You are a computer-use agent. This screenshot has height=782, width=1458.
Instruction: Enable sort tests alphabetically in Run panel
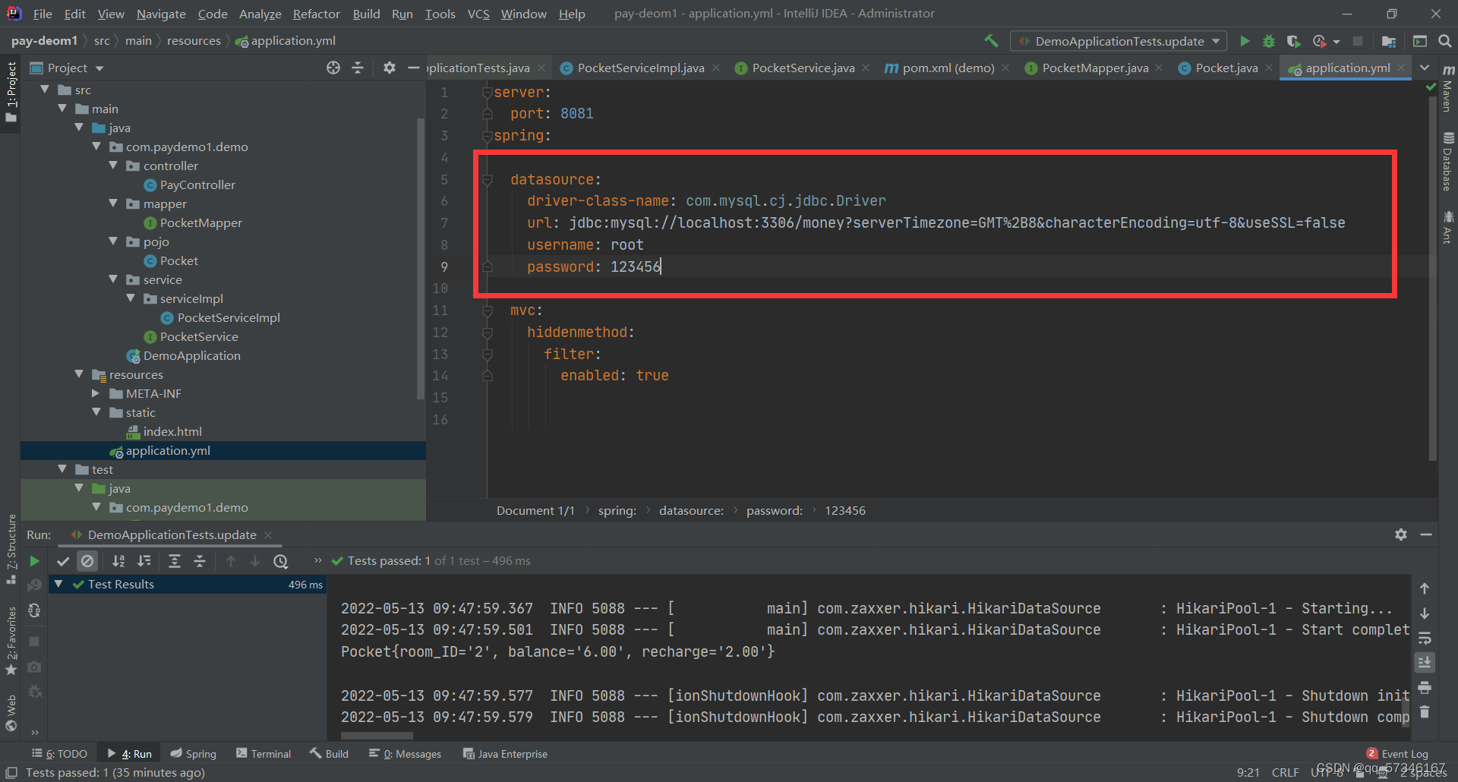118,560
